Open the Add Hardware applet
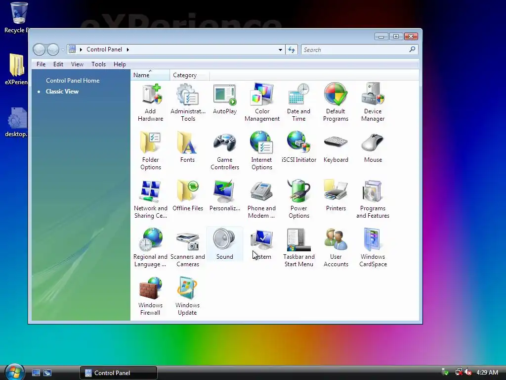506x380 pixels. pyautogui.click(x=150, y=102)
